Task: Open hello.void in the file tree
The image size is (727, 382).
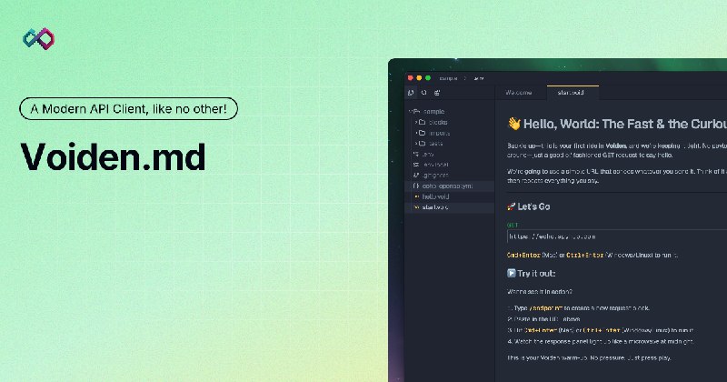Action: point(435,196)
